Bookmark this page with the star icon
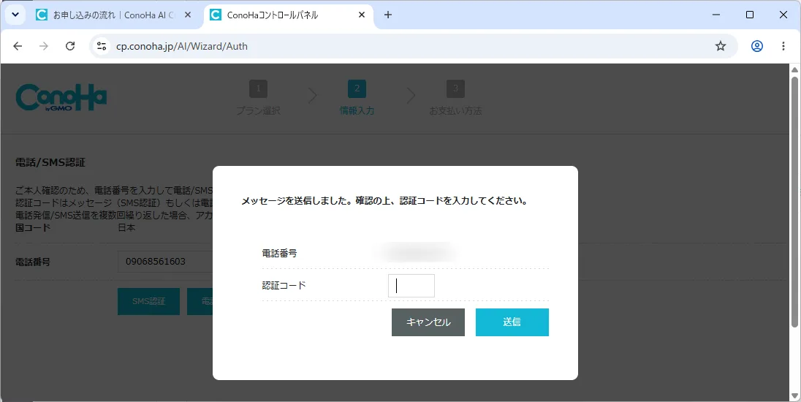 721,46
